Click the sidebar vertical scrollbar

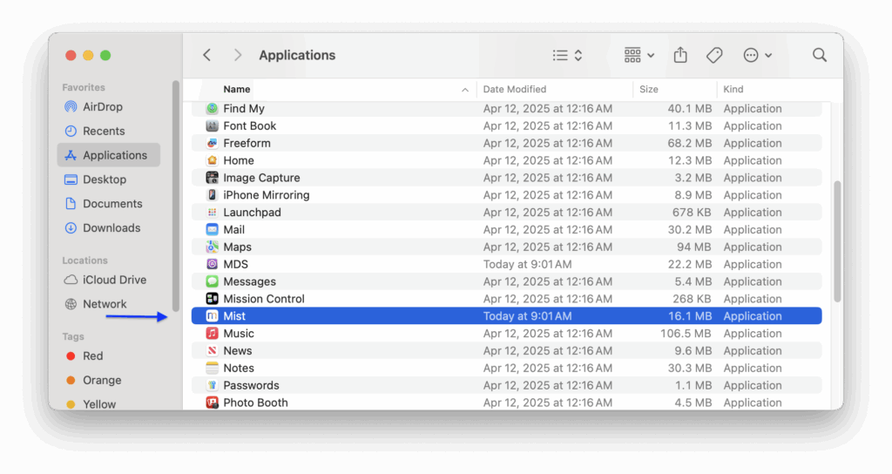176,196
